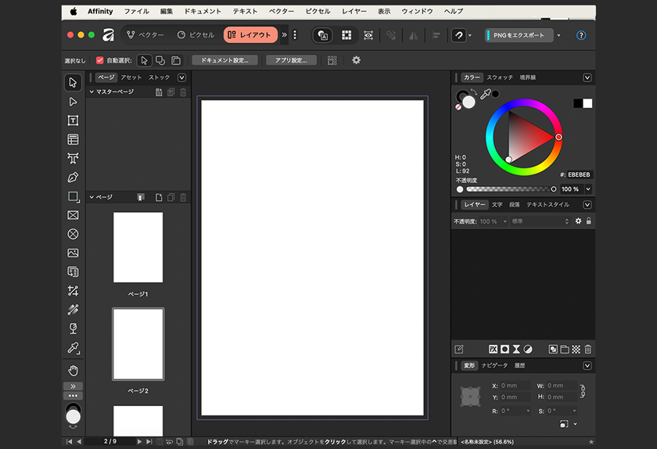This screenshot has width=657, height=449.
Task: Switch to the ベクター studio toggle
Action: click(145, 35)
